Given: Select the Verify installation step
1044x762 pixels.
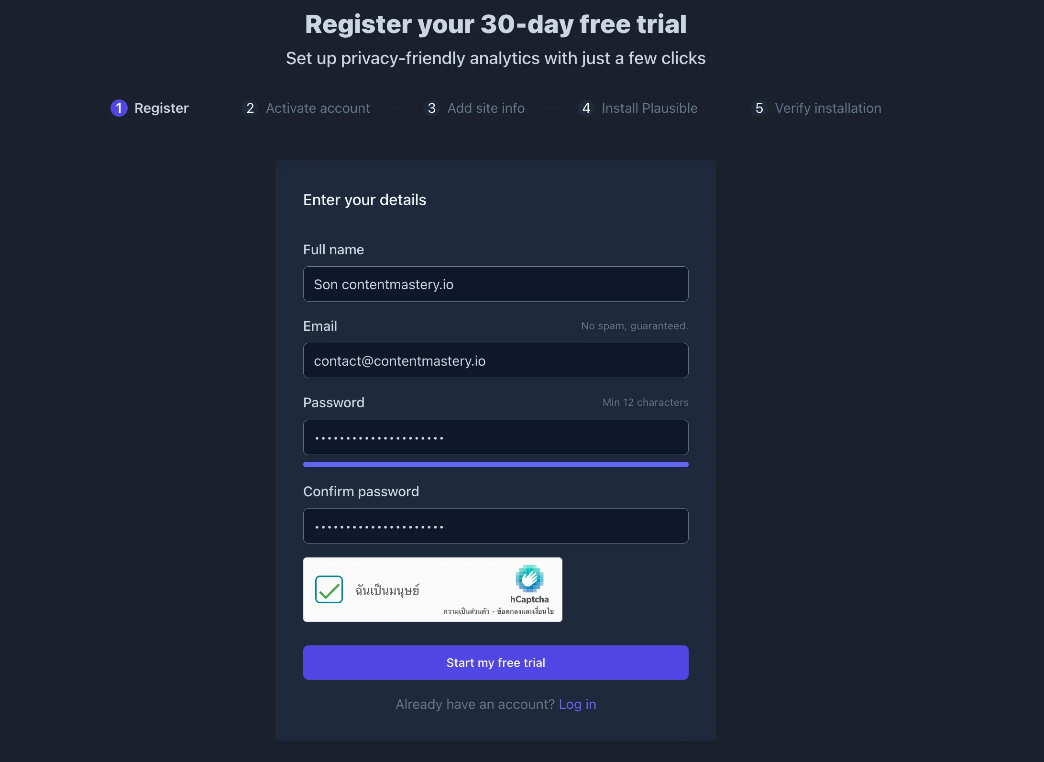Looking at the screenshot, I should 828,108.
